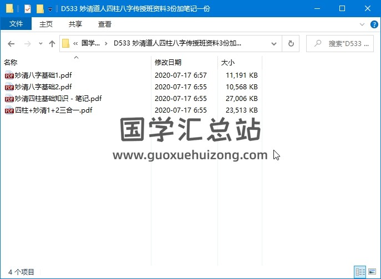Image resolution: width=381 pixels, height=279 pixels.
Task: Sort by the 大小 column header
Action: click(x=228, y=63)
